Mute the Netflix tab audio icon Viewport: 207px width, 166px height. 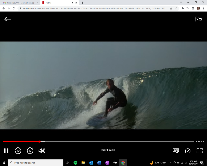73,3
